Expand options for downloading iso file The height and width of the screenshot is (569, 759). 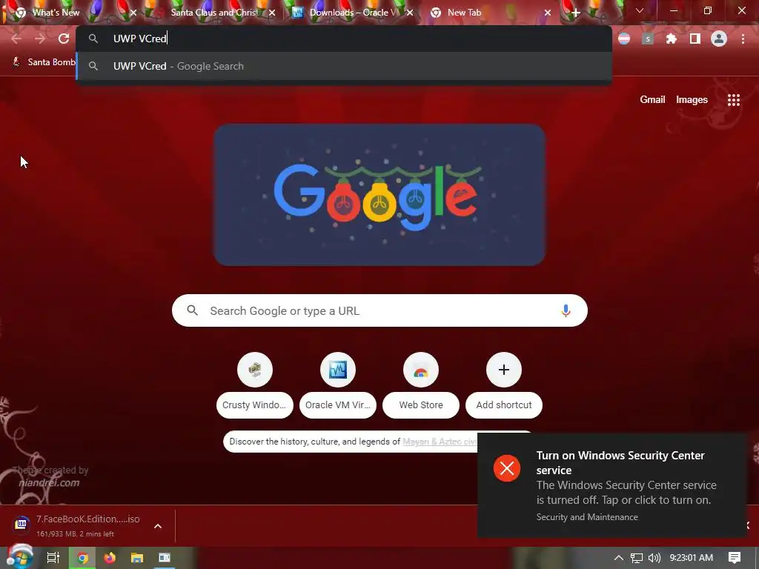point(158,526)
